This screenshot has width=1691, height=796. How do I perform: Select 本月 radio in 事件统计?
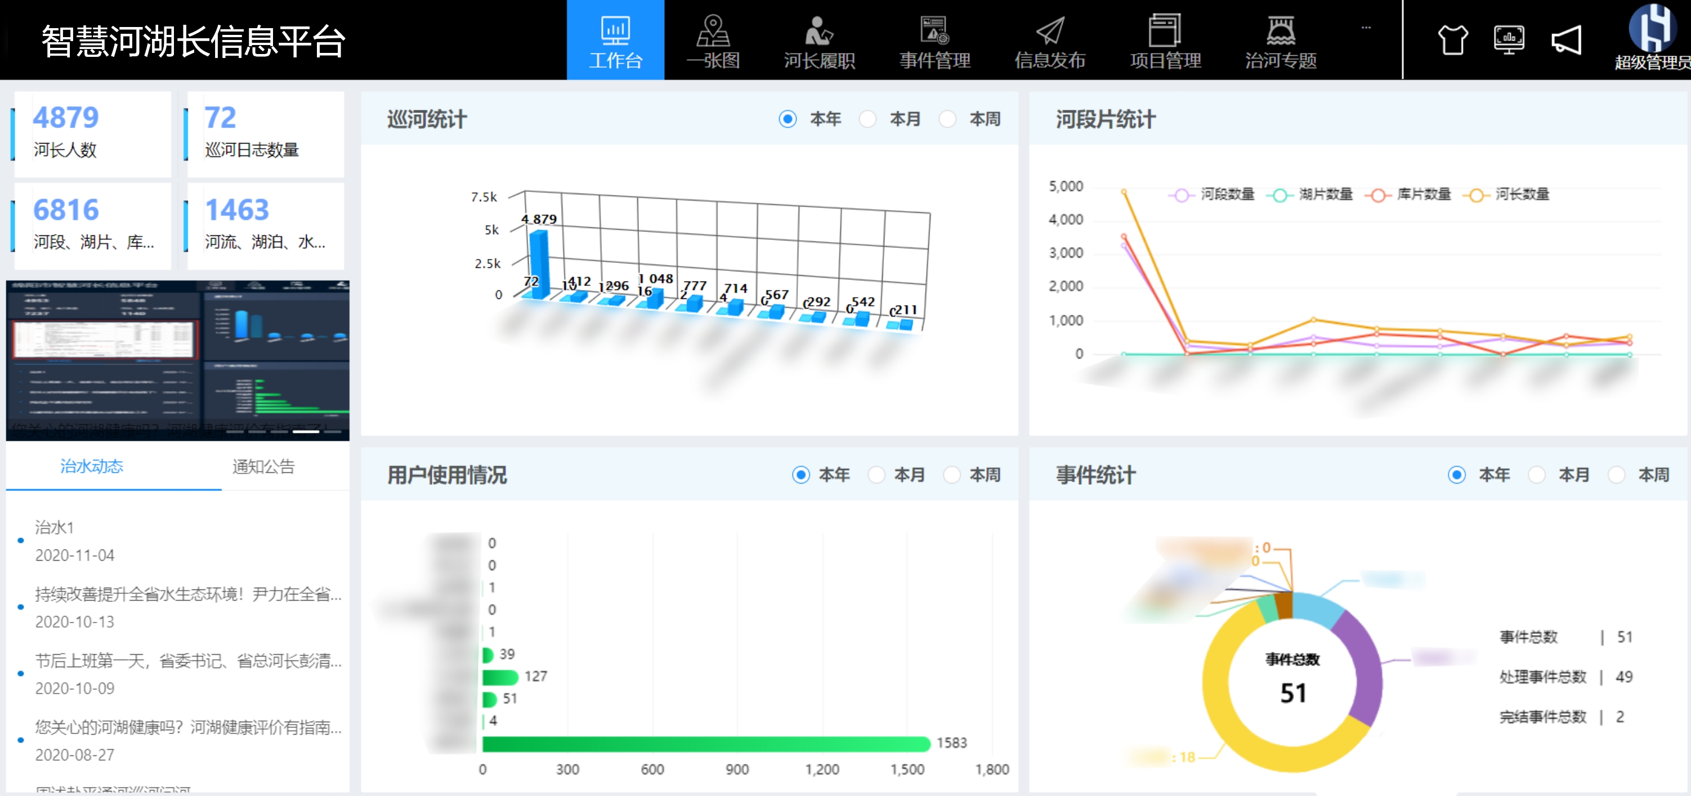[x=1537, y=475]
